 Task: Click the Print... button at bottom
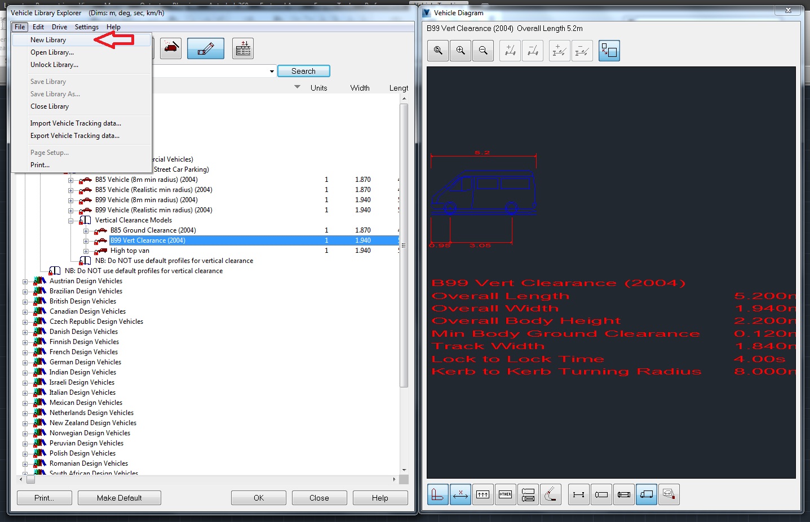coord(45,498)
